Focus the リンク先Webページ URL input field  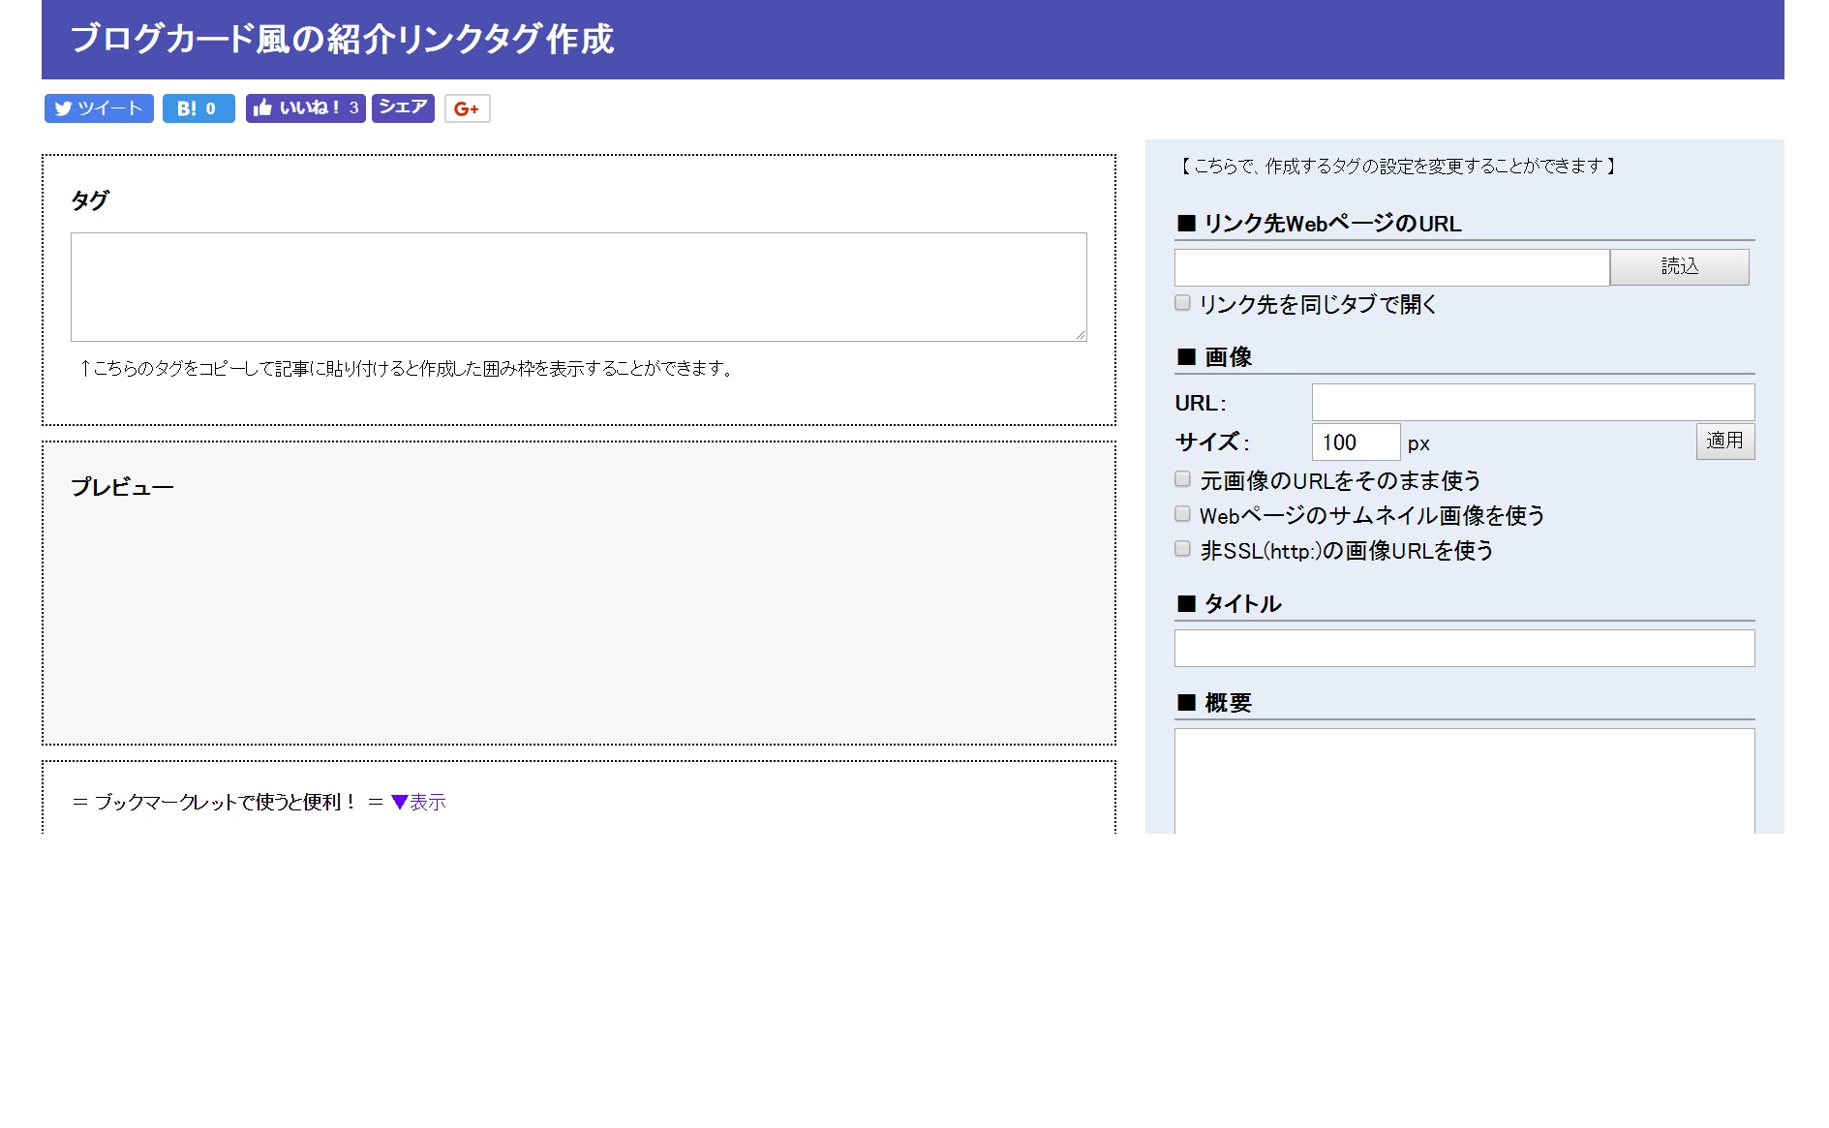tap(1392, 267)
